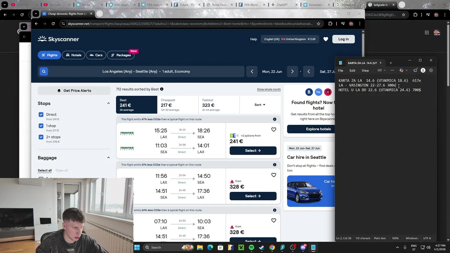Reload the Skyscanner browser page
This screenshot has height=253, width=450.
(x=53, y=24)
